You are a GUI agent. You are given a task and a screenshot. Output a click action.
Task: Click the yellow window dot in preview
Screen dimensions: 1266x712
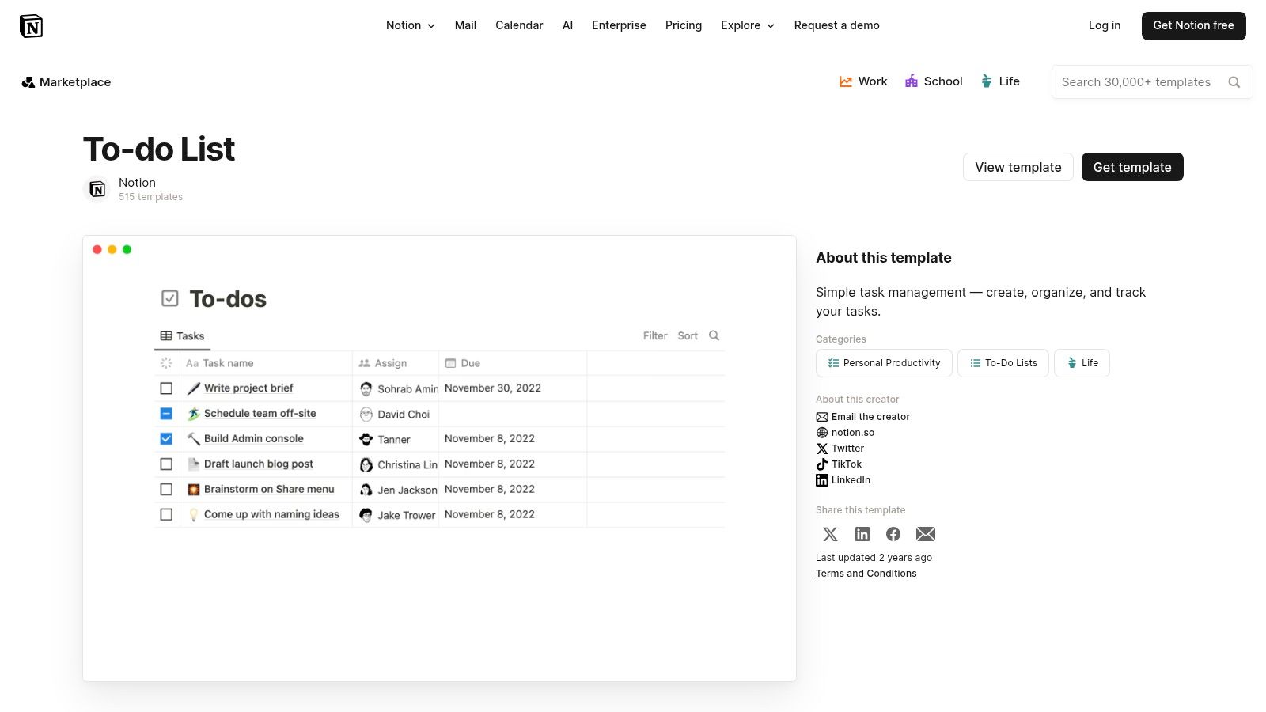tap(112, 249)
